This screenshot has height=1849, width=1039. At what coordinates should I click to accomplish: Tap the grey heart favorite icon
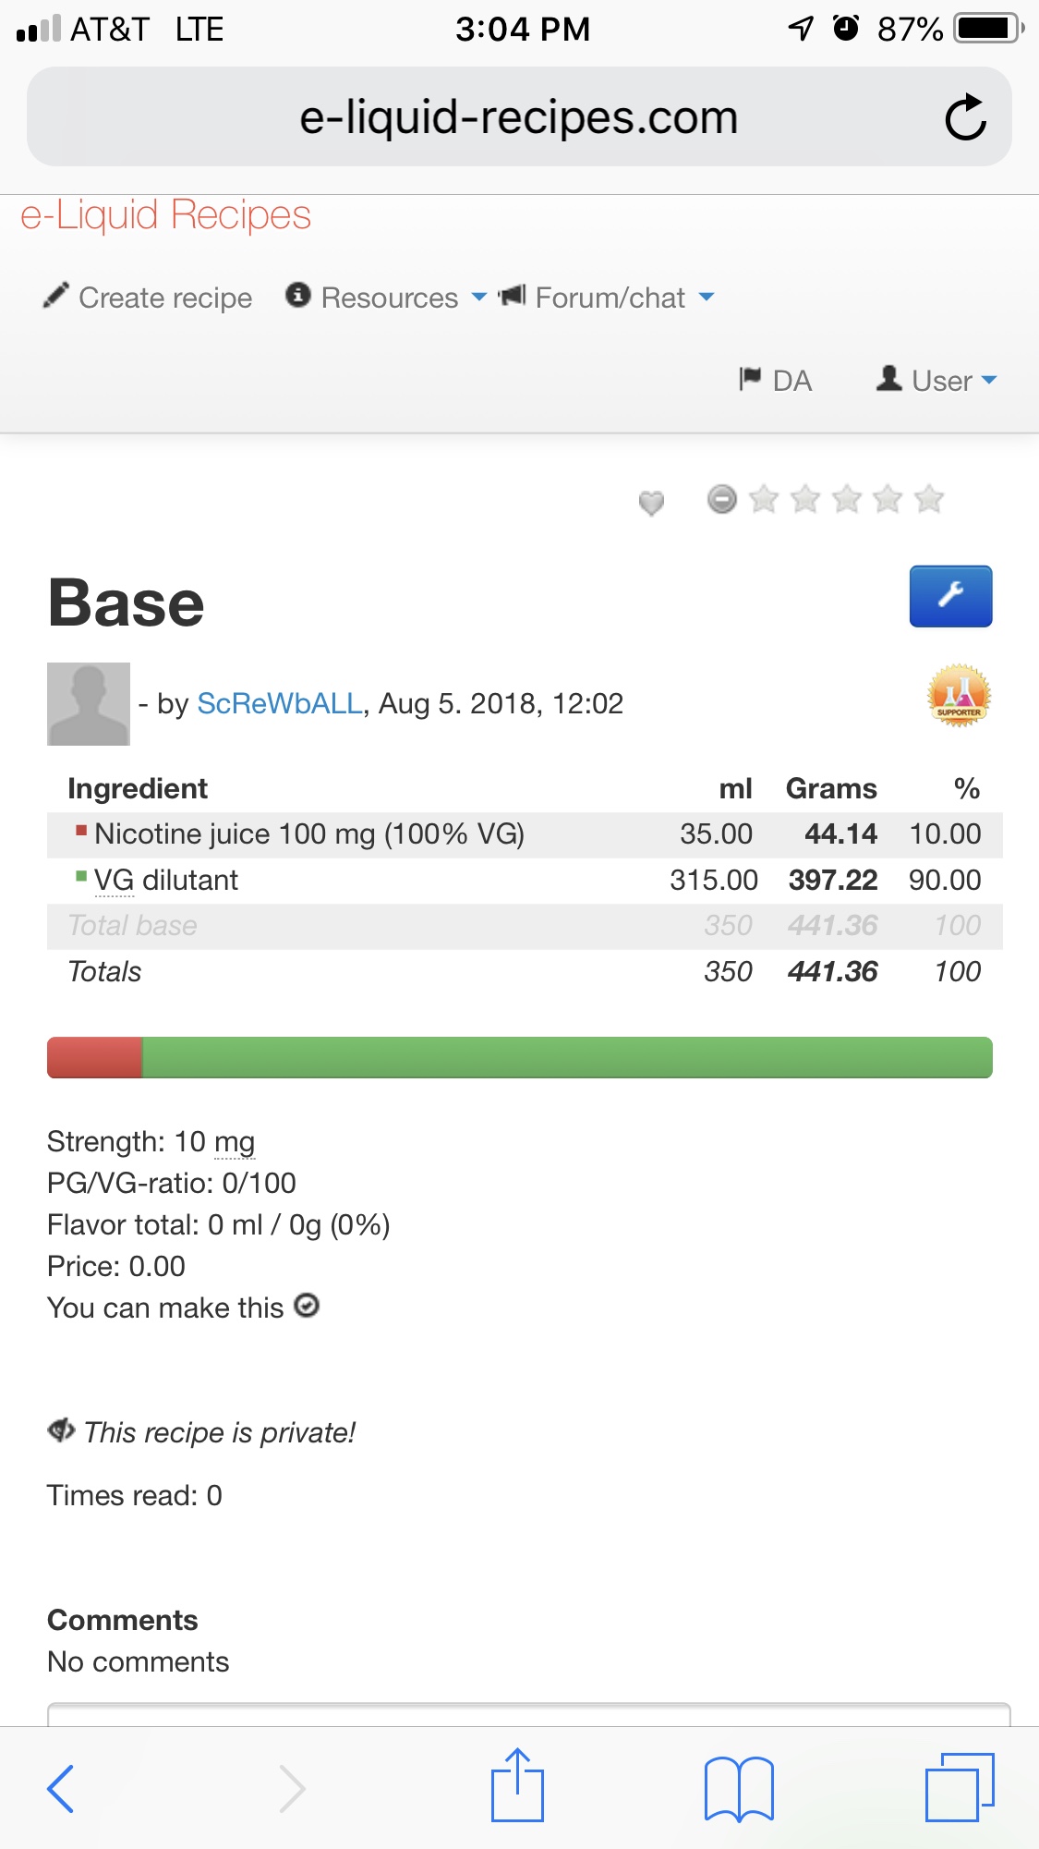click(x=651, y=502)
